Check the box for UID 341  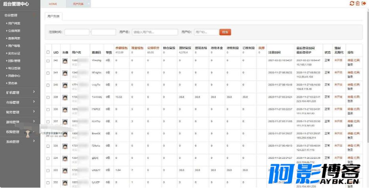48,73
